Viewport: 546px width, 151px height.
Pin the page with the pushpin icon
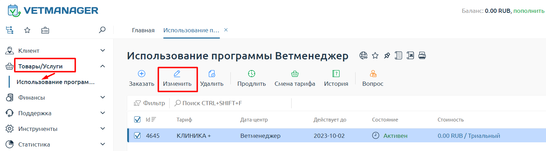(x=387, y=56)
